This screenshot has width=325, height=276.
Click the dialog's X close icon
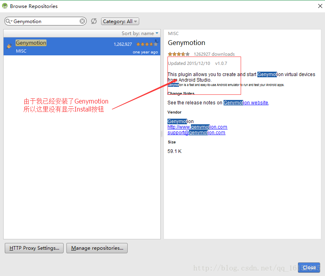[320, 6]
